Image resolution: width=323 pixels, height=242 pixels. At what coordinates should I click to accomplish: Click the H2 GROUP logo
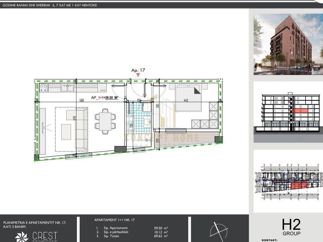(291, 228)
